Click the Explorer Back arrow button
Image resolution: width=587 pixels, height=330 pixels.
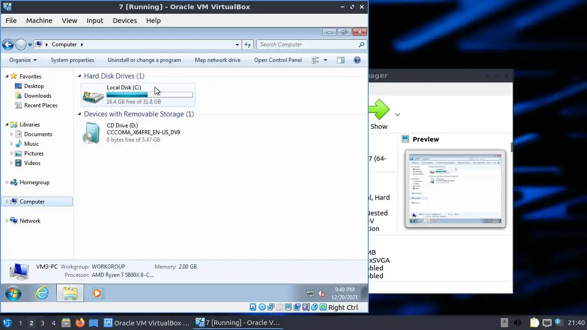[8, 44]
